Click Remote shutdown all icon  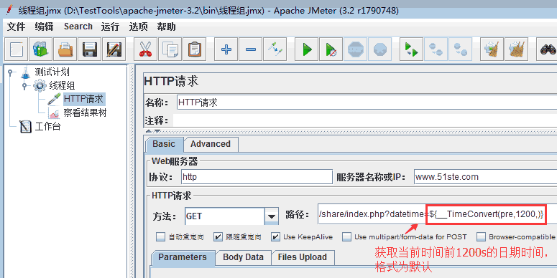click(x=461, y=49)
